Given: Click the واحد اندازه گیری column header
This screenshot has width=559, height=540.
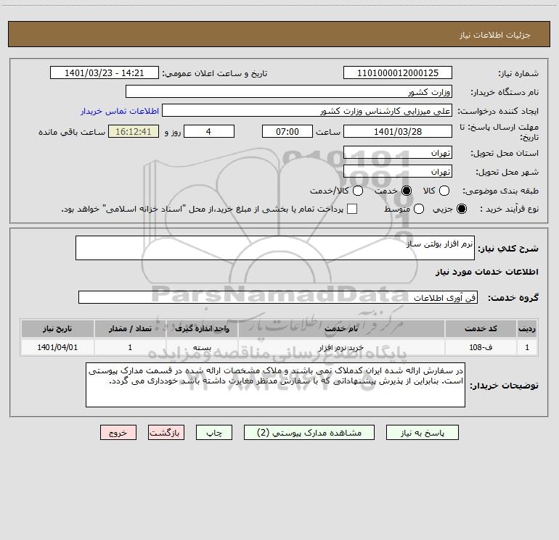Looking at the screenshot, I should 202,328.
